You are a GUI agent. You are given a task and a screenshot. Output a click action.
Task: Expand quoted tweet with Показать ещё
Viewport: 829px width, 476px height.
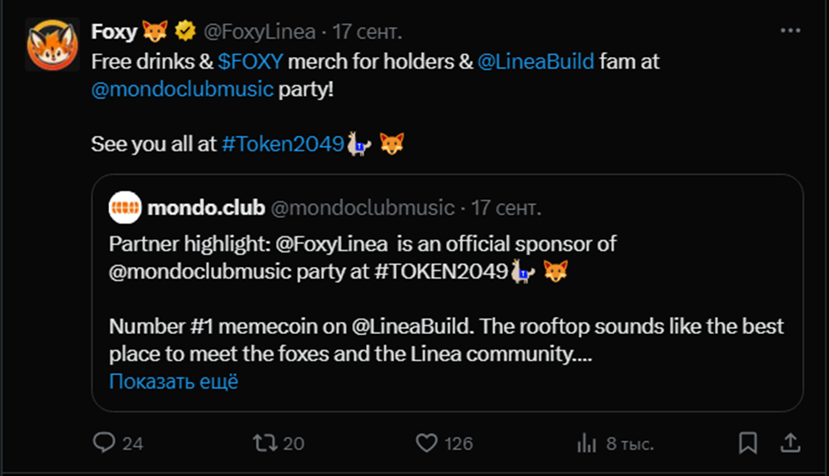(x=174, y=382)
